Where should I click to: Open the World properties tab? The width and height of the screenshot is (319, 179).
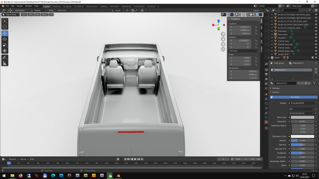coord(266,89)
